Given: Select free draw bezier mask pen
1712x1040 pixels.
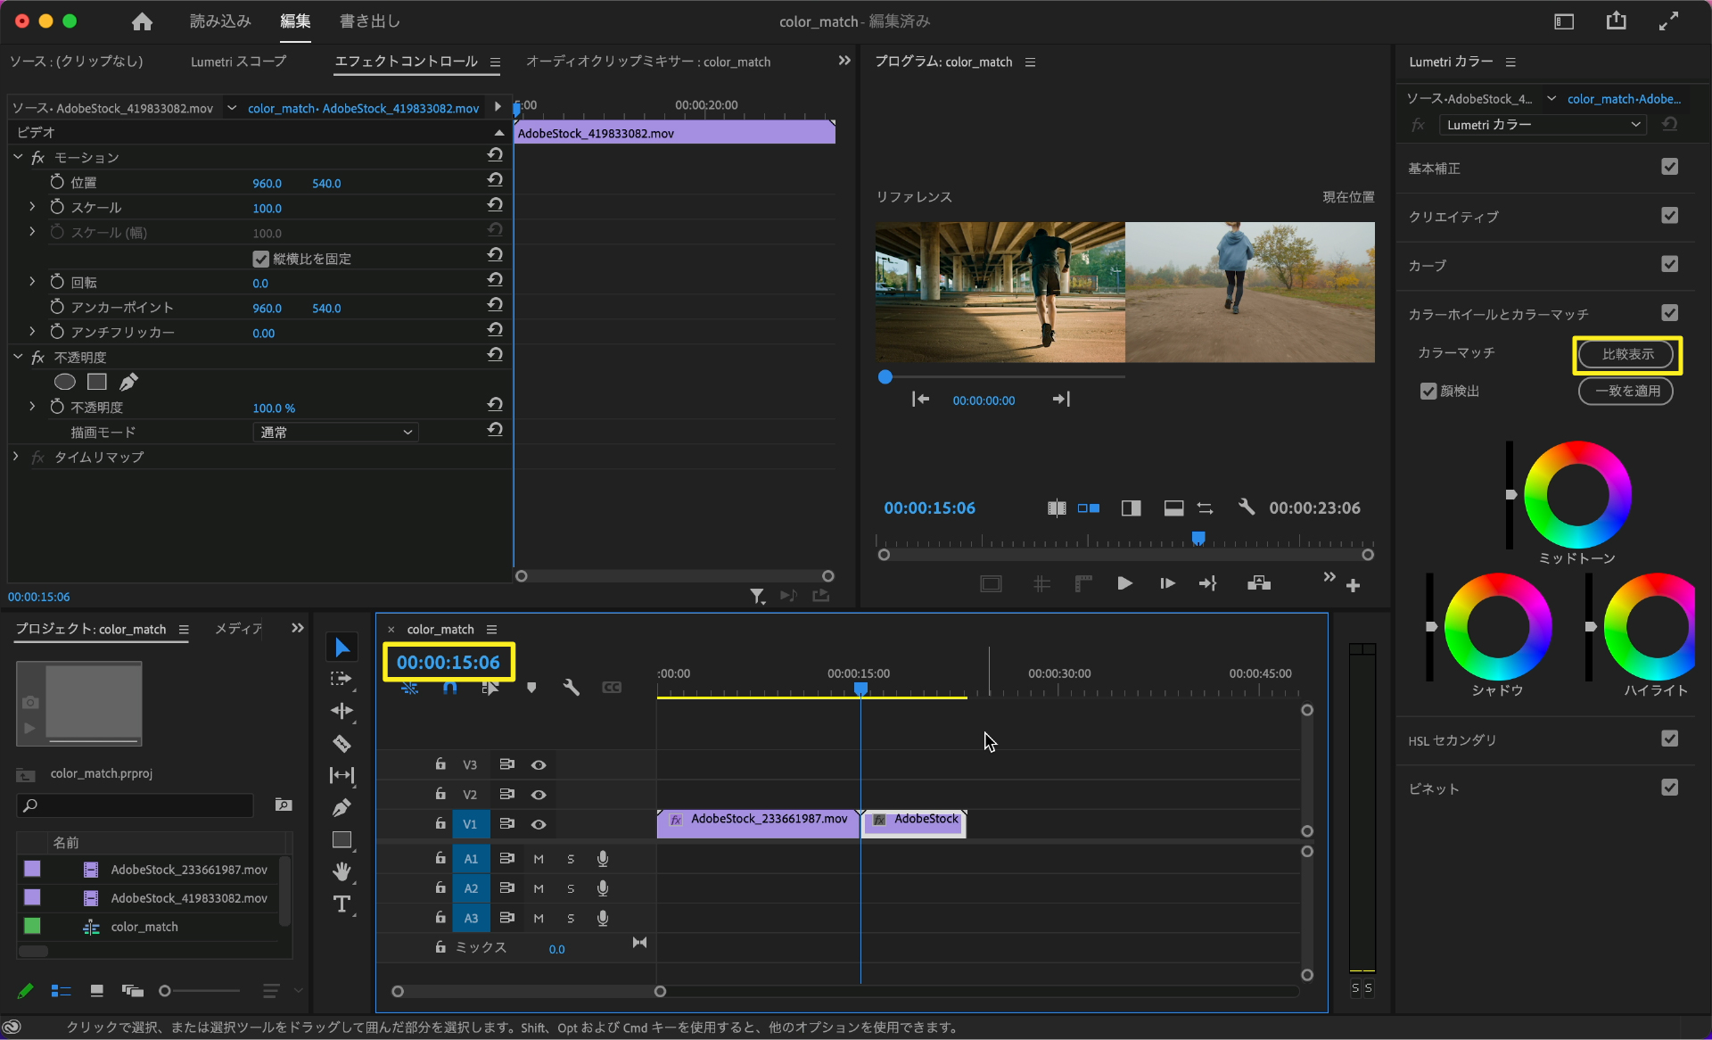Looking at the screenshot, I should point(129,382).
